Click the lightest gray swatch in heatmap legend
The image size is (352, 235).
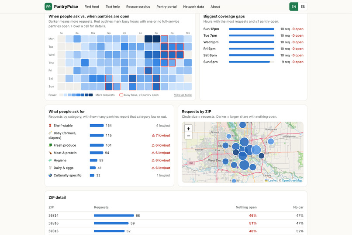tap(61, 95)
